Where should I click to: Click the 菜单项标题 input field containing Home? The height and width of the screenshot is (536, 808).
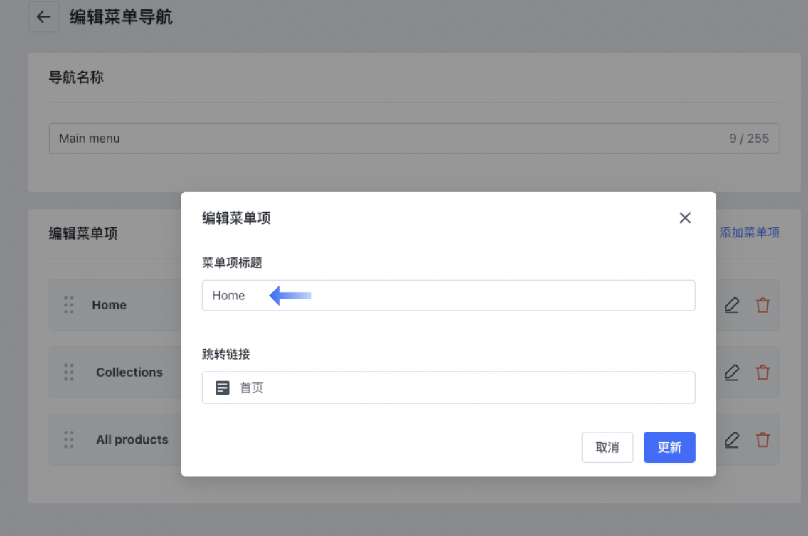click(448, 296)
